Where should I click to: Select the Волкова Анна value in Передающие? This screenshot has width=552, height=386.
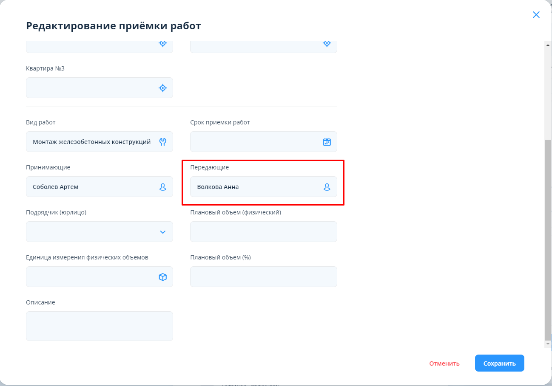[x=218, y=187]
